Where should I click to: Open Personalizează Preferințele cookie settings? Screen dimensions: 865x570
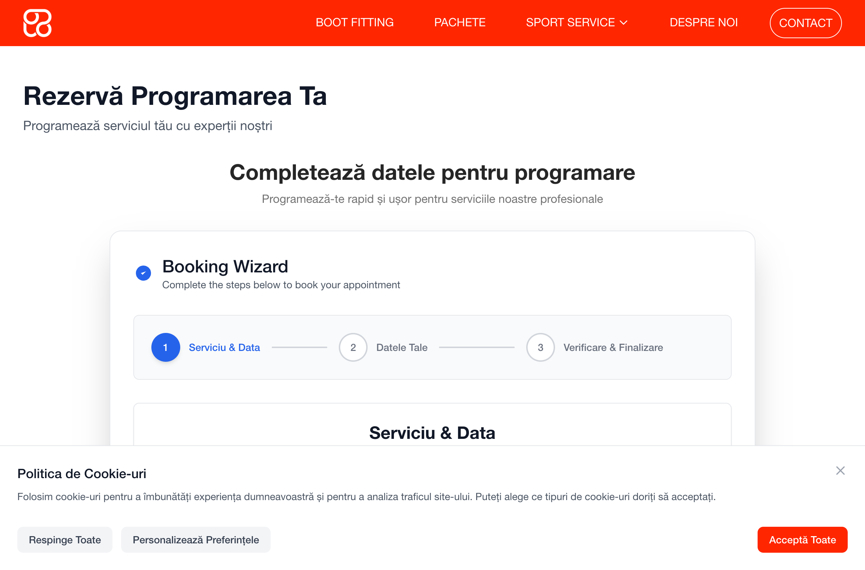click(196, 539)
